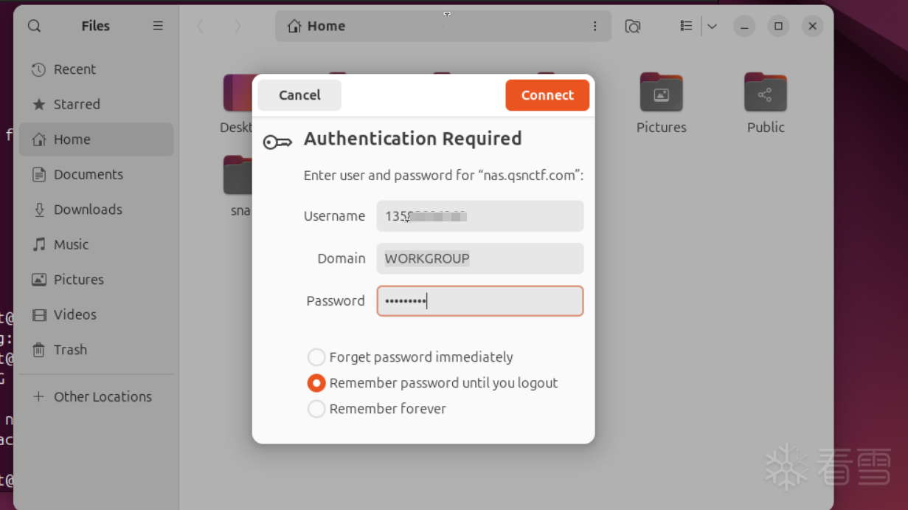Select Remember forever option
Screen dimensions: 908x510
click(316, 409)
